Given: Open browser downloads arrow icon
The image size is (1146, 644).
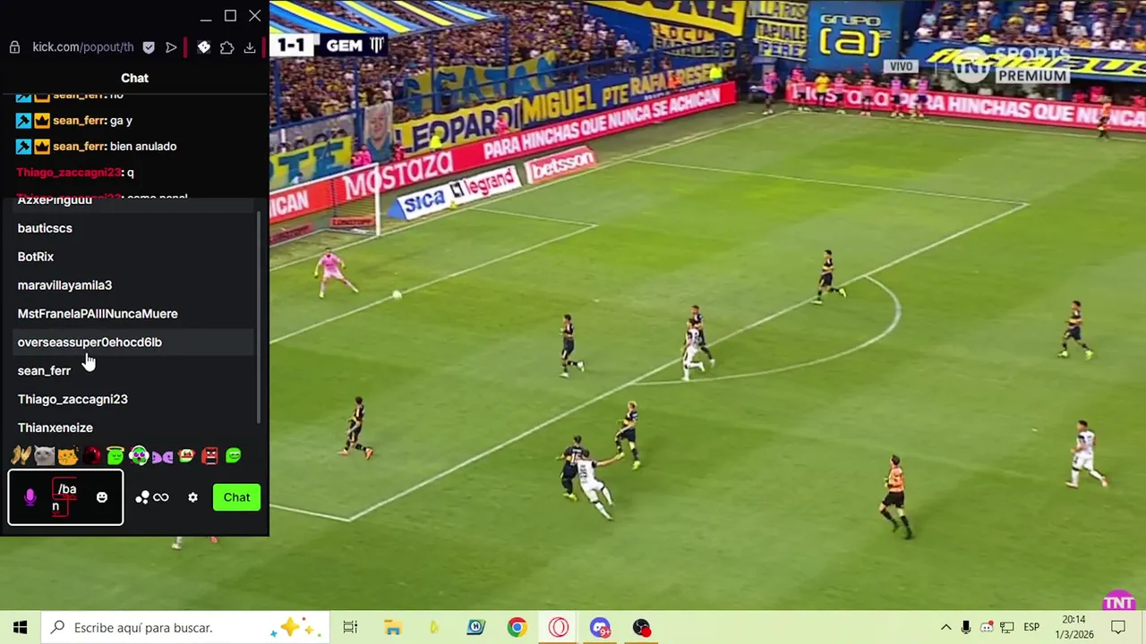Looking at the screenshot, I should 250,47.
